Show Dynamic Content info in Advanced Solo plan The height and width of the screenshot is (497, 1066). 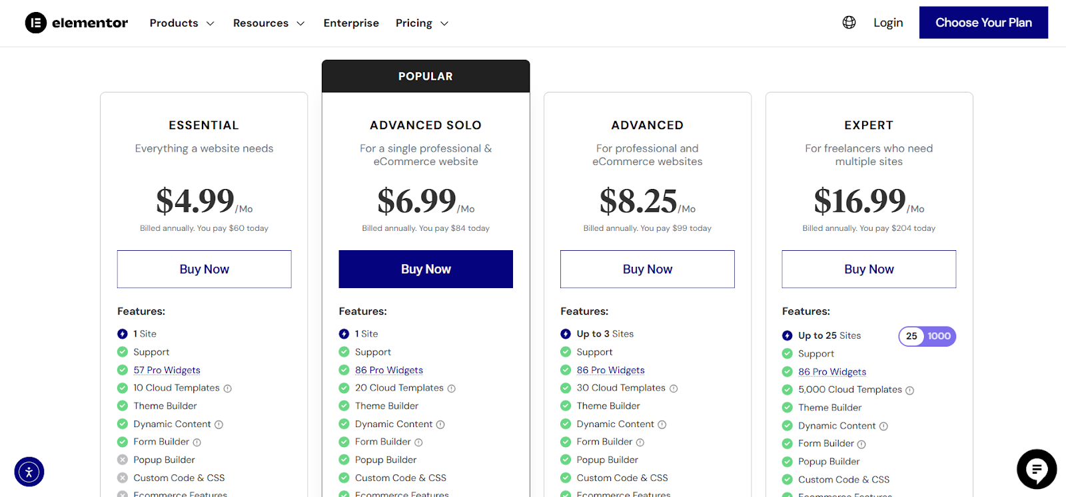click(x=440, y=424)
